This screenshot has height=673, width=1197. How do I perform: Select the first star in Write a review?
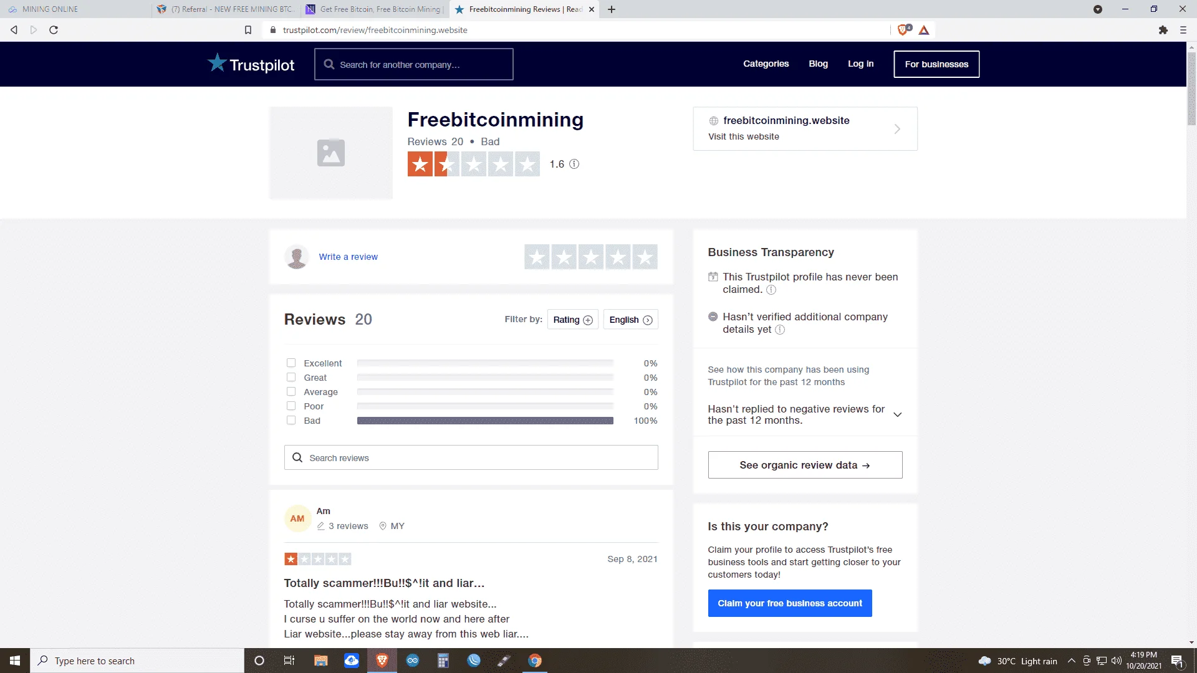coord(537,257)
